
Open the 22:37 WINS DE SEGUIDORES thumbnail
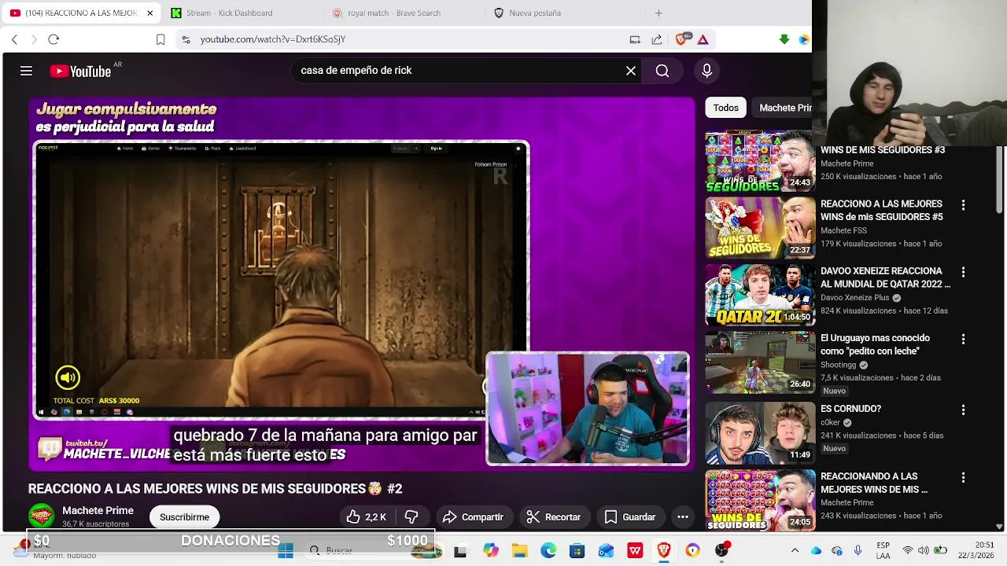tap(760, 228)
